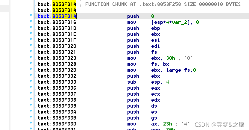Click the edx operand at 8053F338
Viewport: 249px width, 130px height.
tap(156, 100)
